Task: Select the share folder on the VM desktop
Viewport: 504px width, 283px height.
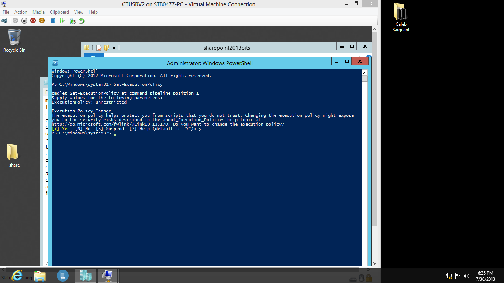Action: [x=14, y=156]
